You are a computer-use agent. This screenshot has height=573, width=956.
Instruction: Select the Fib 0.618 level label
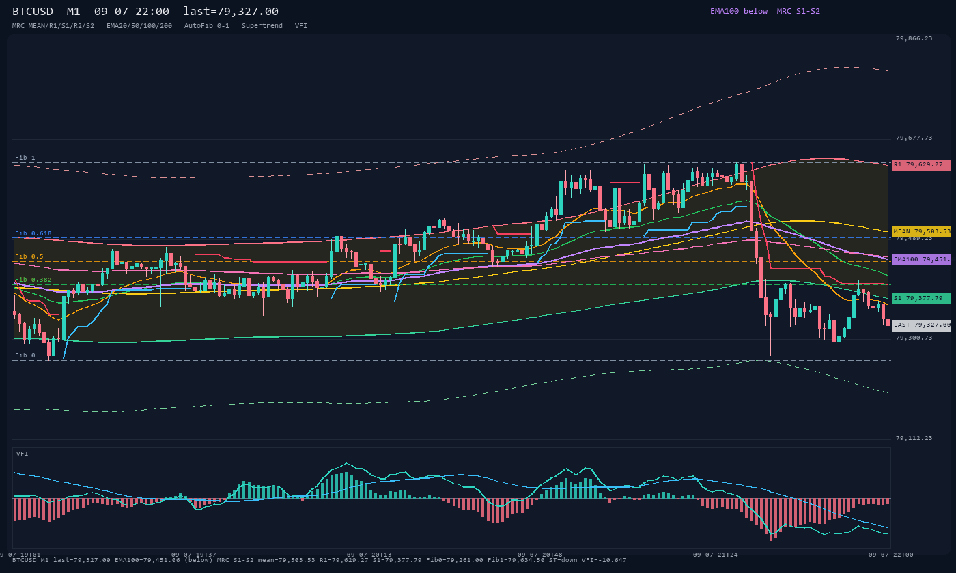click(x=33, y=233)
